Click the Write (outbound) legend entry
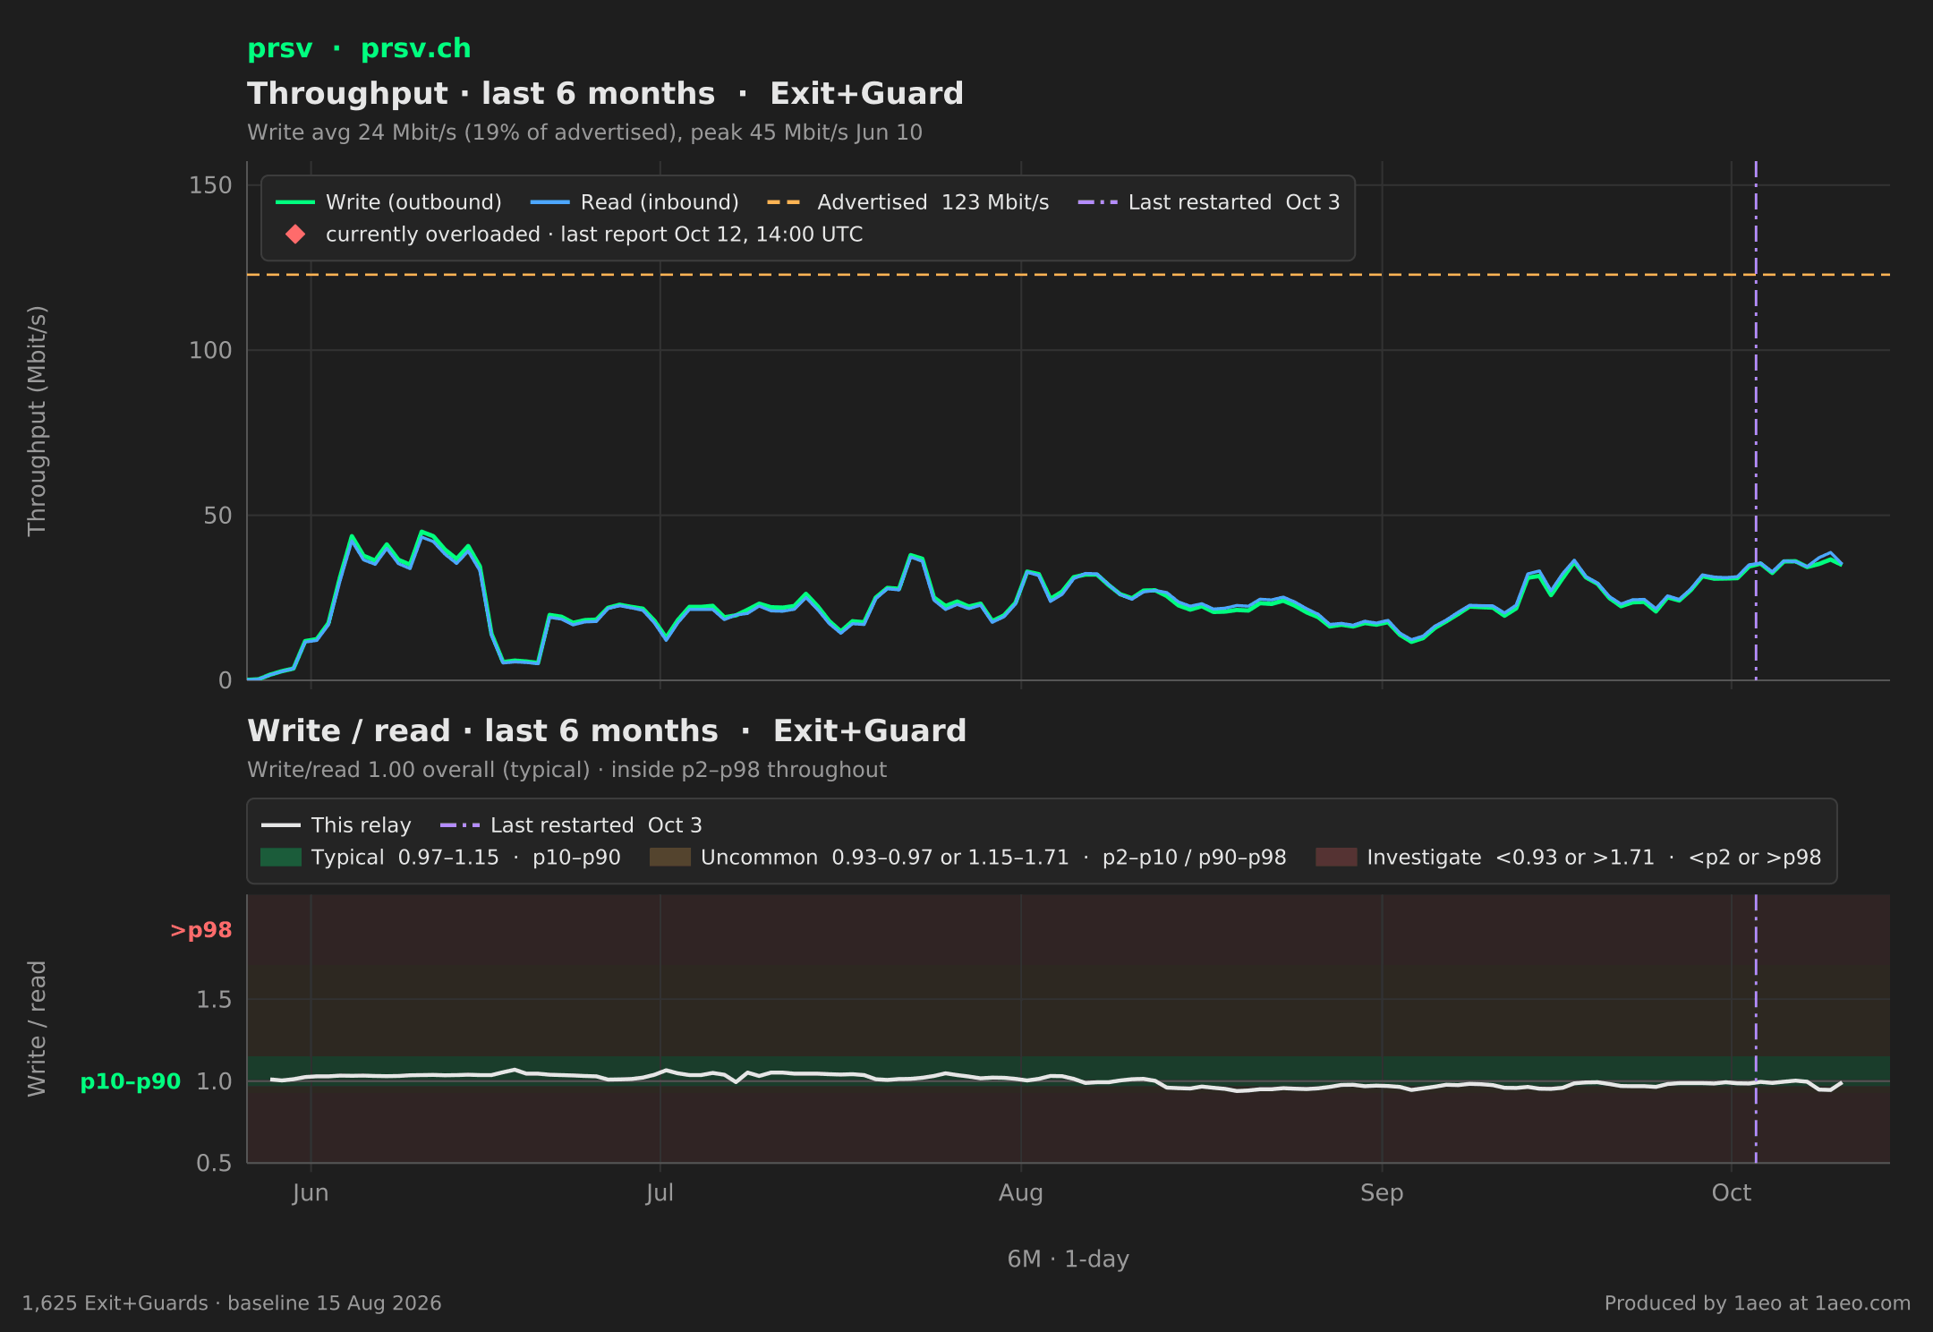This screenshot has width=1933, height=1332. tap(388, 202)
